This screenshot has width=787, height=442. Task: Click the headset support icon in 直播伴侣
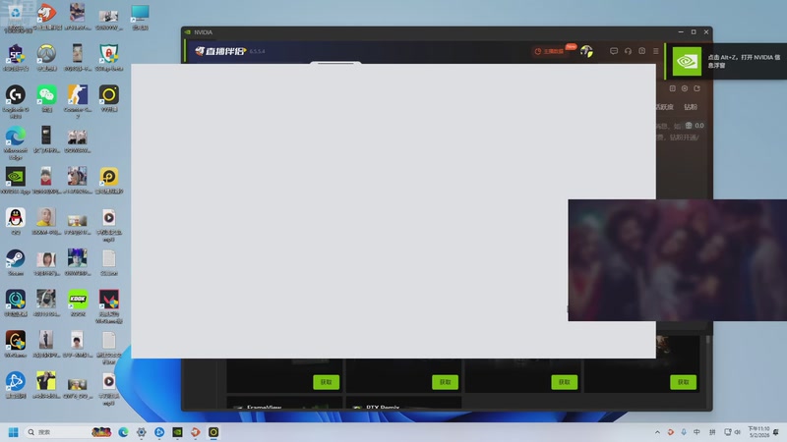click(x=628, y=51)
